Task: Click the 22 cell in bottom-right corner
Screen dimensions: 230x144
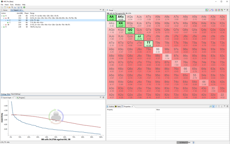Action: click(x=222, y=96)
